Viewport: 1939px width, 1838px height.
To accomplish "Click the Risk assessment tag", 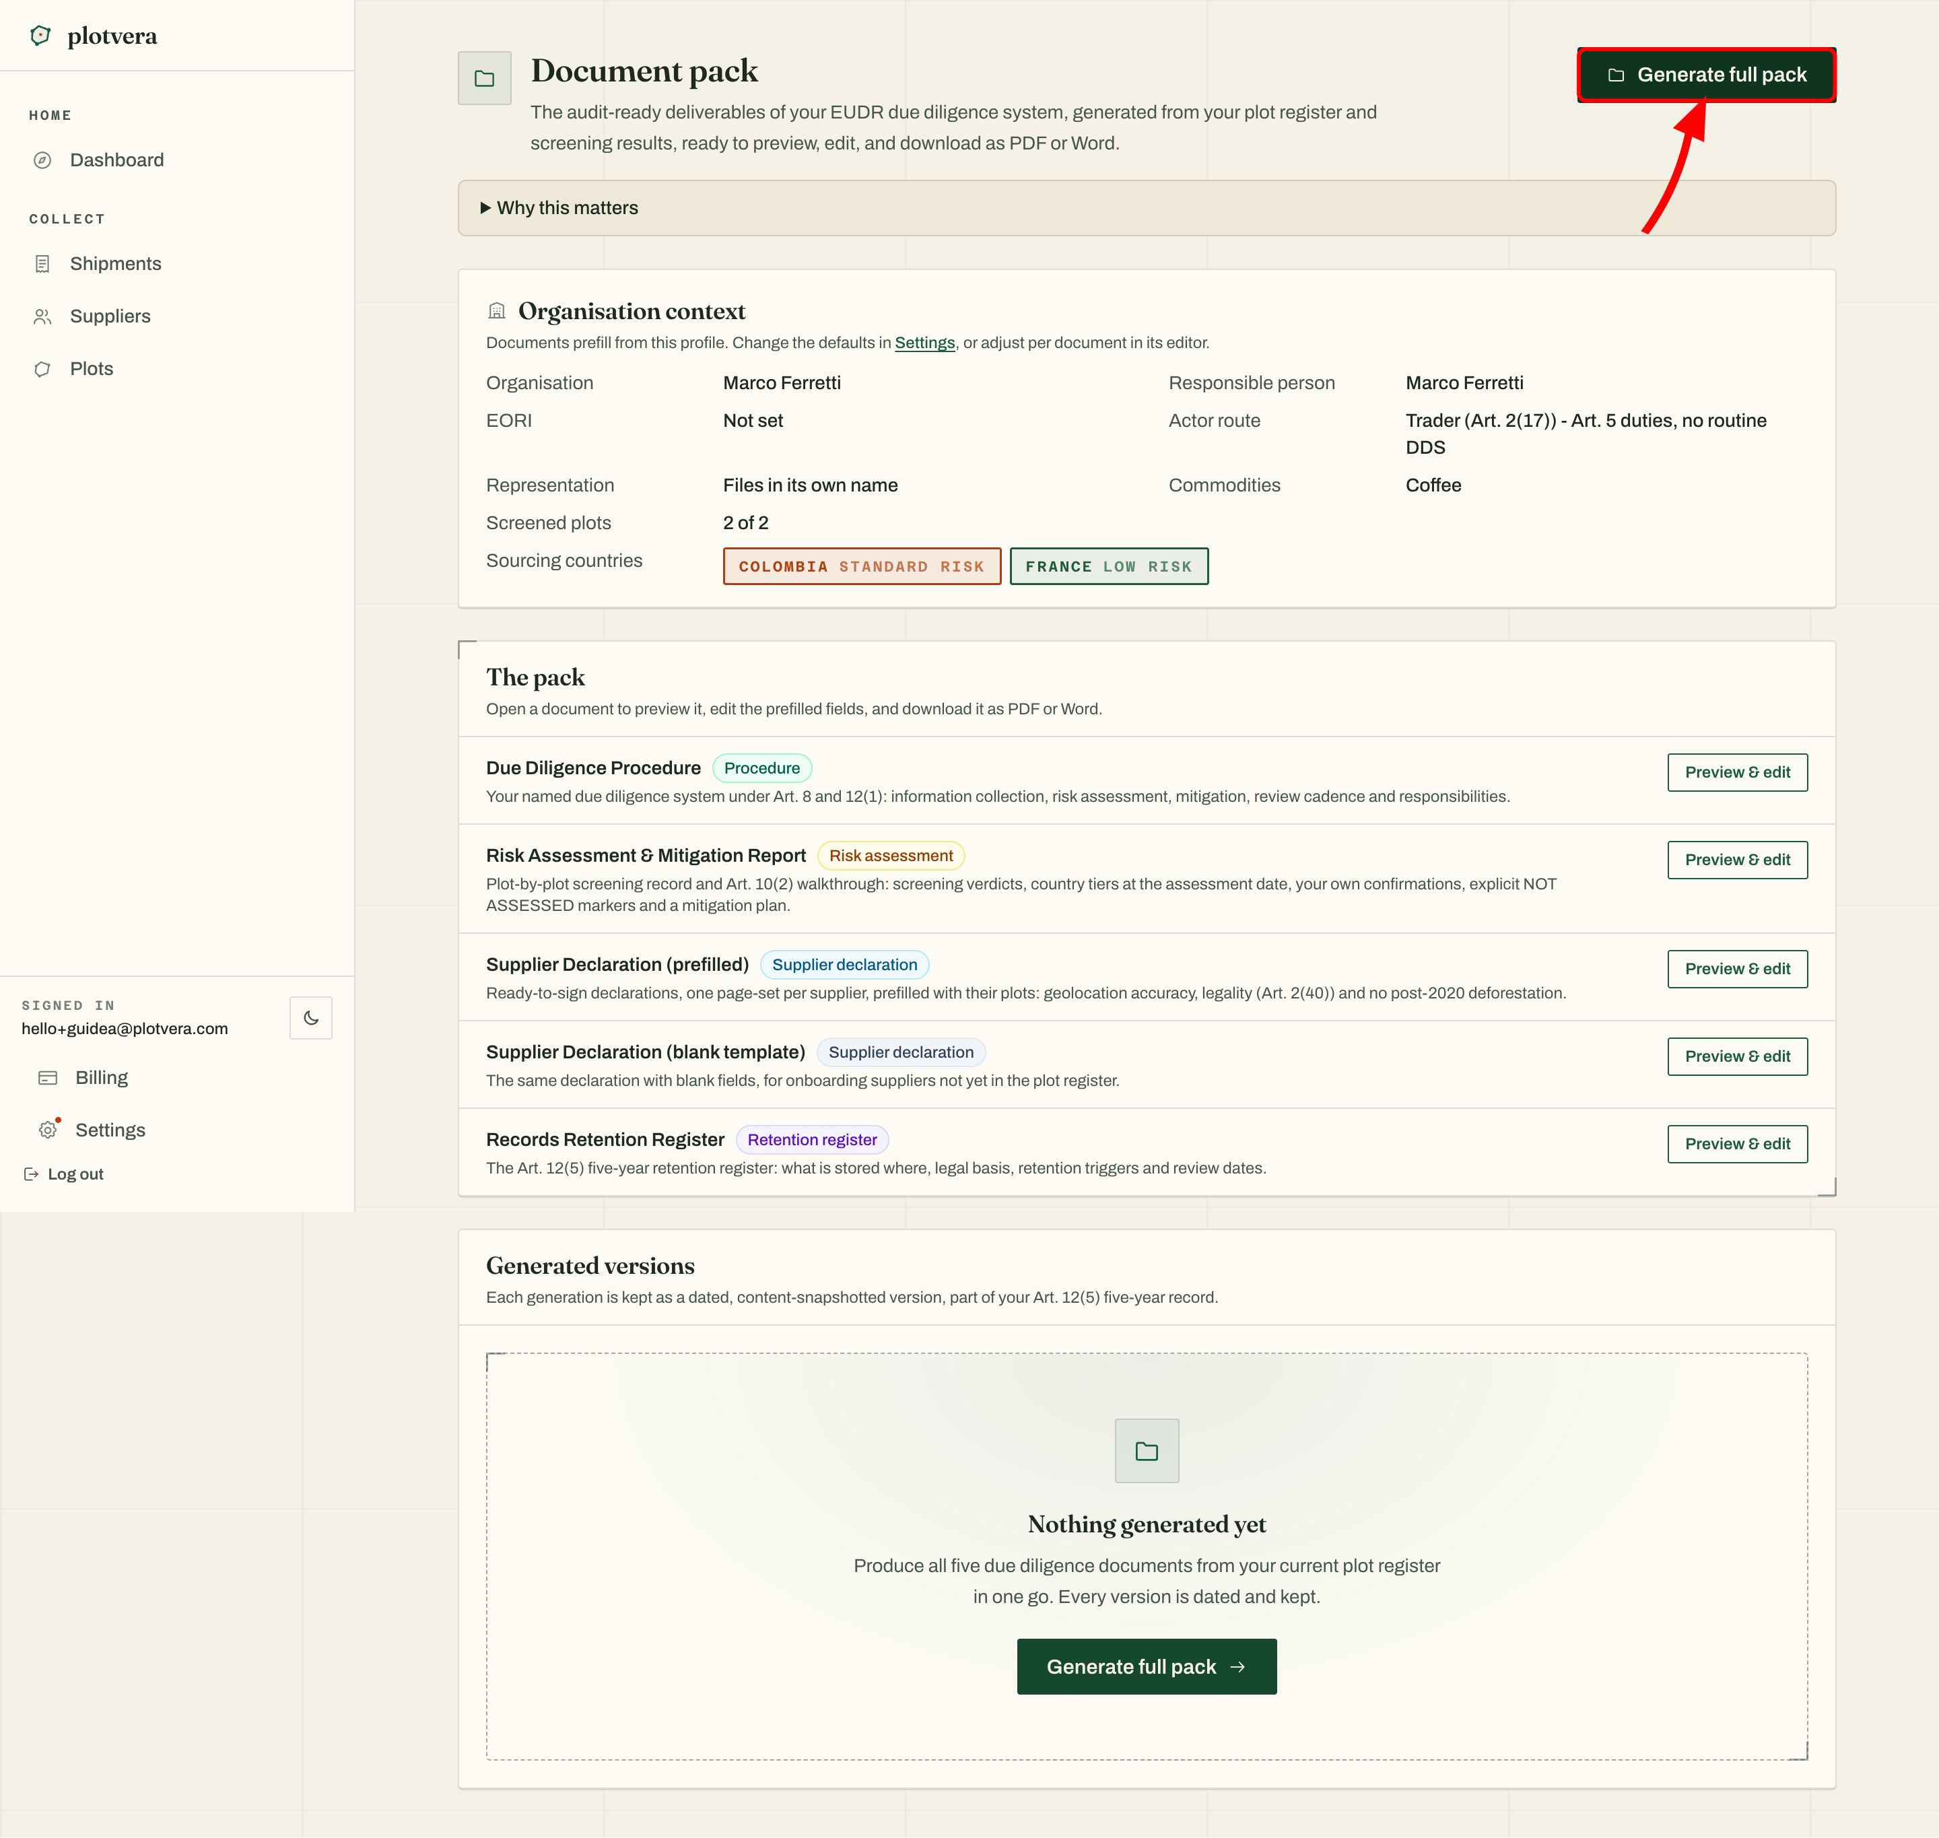I will click(x=891, y=855).
